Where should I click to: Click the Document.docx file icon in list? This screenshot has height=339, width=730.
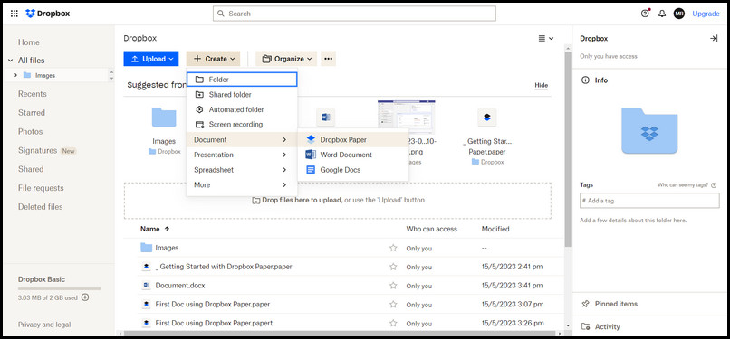click(146, 285)
